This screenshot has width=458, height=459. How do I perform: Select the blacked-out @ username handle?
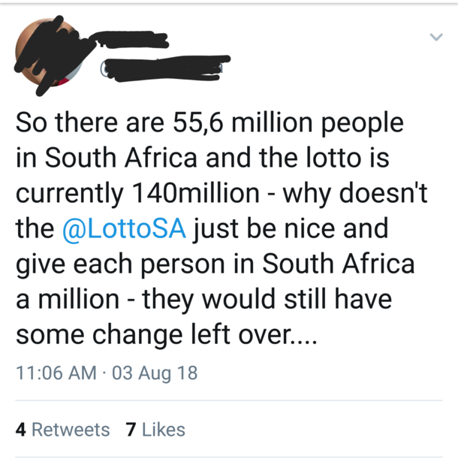(164, 68)
